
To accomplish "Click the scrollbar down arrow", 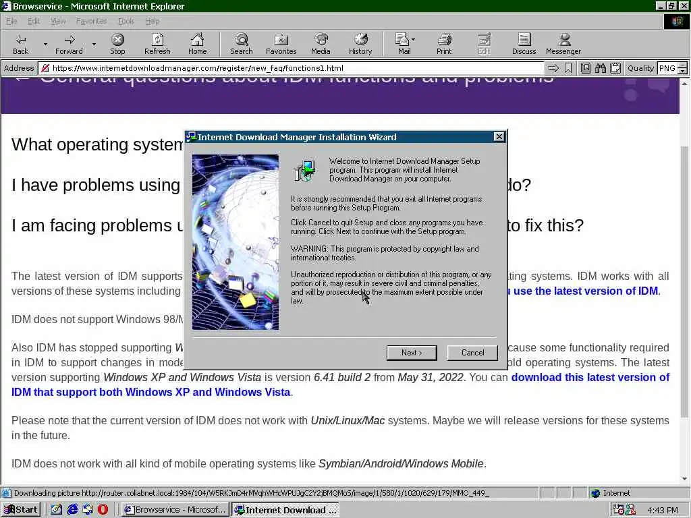I will coord(684,479).
